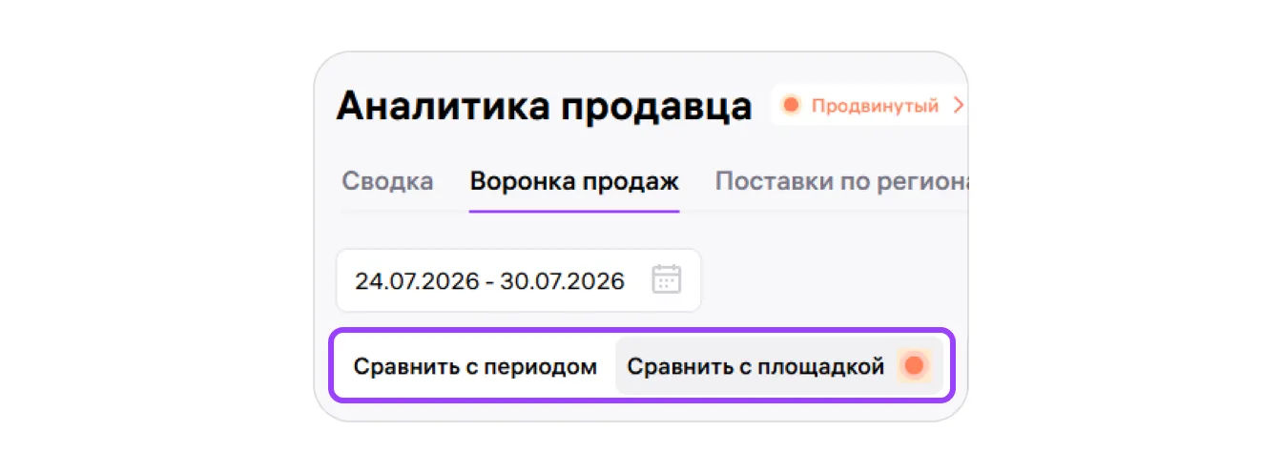The image size is (1282, 473).
Task: Open the Поставки по регионам tab
Action: coord(841,181)
